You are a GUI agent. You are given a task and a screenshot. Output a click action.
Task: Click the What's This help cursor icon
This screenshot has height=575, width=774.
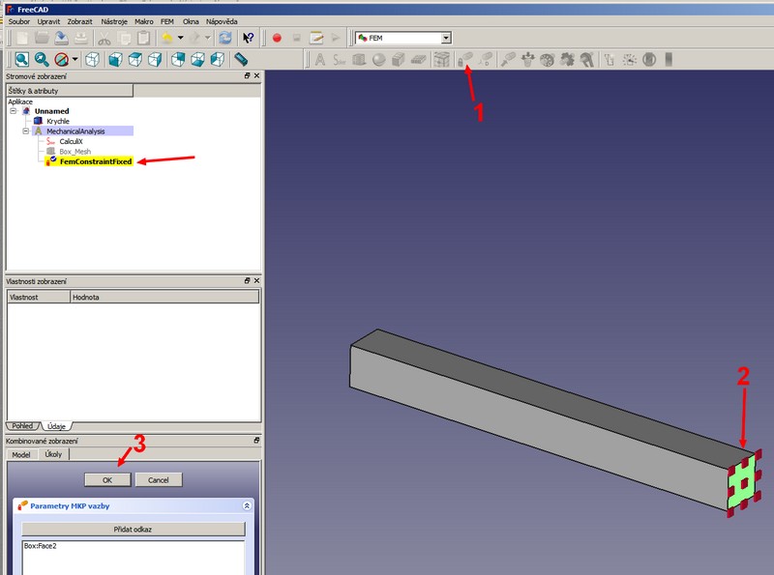click(x=249, y=38)
